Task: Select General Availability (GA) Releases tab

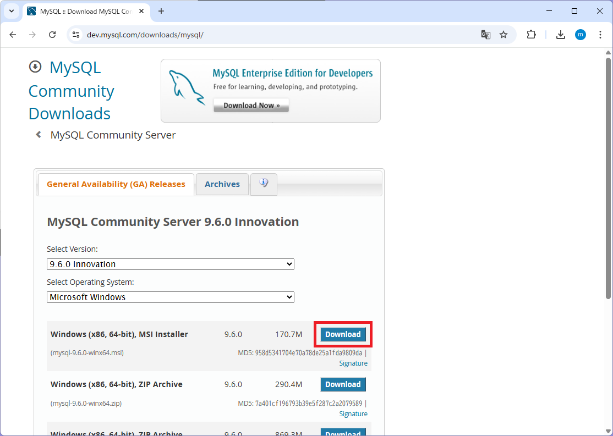Action: pyautogui.click(x=116, y=184)
